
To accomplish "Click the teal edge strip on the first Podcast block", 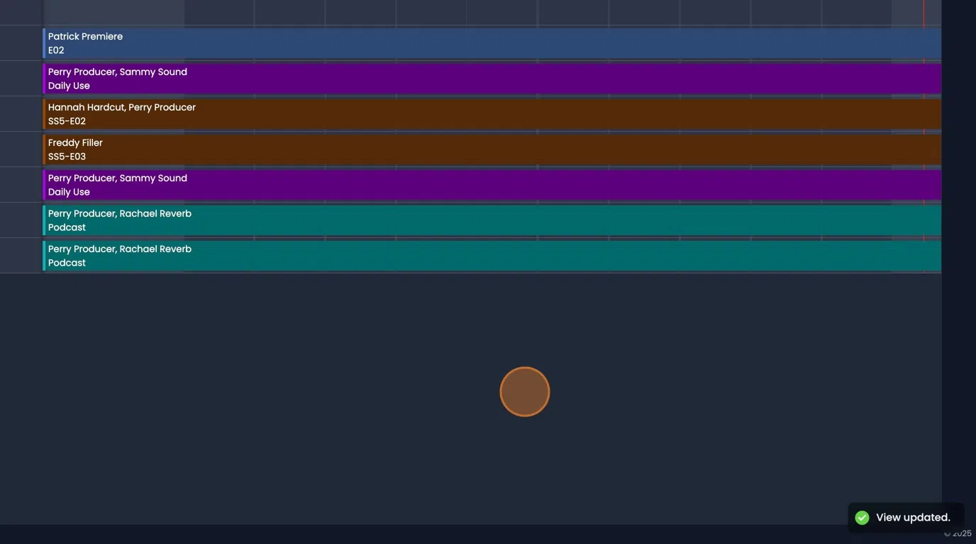I will pos(43,220).
